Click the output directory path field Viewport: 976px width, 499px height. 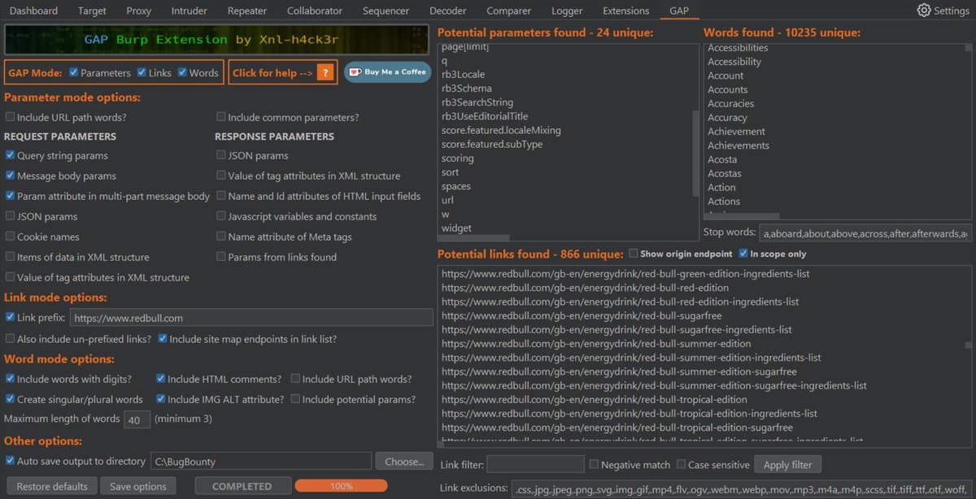(x=260, y=462)
